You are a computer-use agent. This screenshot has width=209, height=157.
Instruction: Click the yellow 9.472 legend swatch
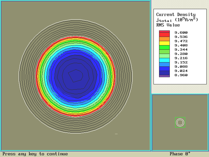164,43
